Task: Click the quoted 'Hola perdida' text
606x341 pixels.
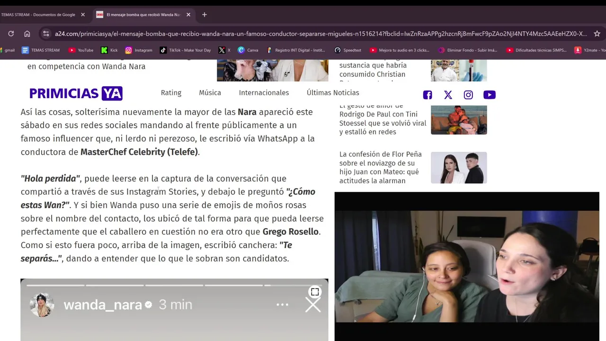Action: (50, 179)
